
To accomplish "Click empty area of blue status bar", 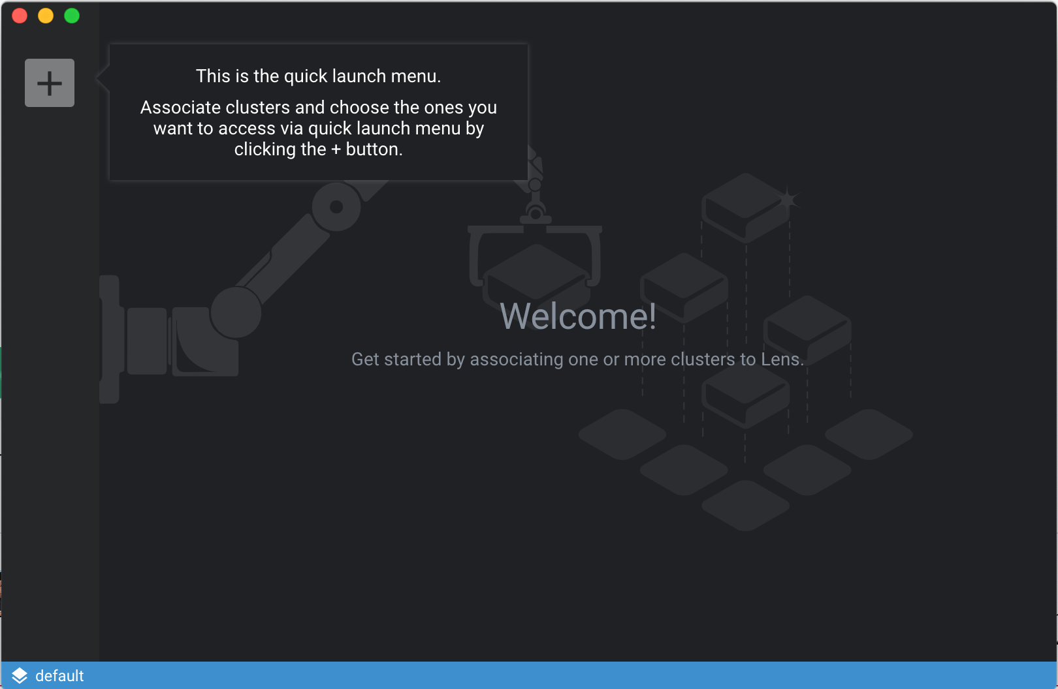I will coord(522,676).
